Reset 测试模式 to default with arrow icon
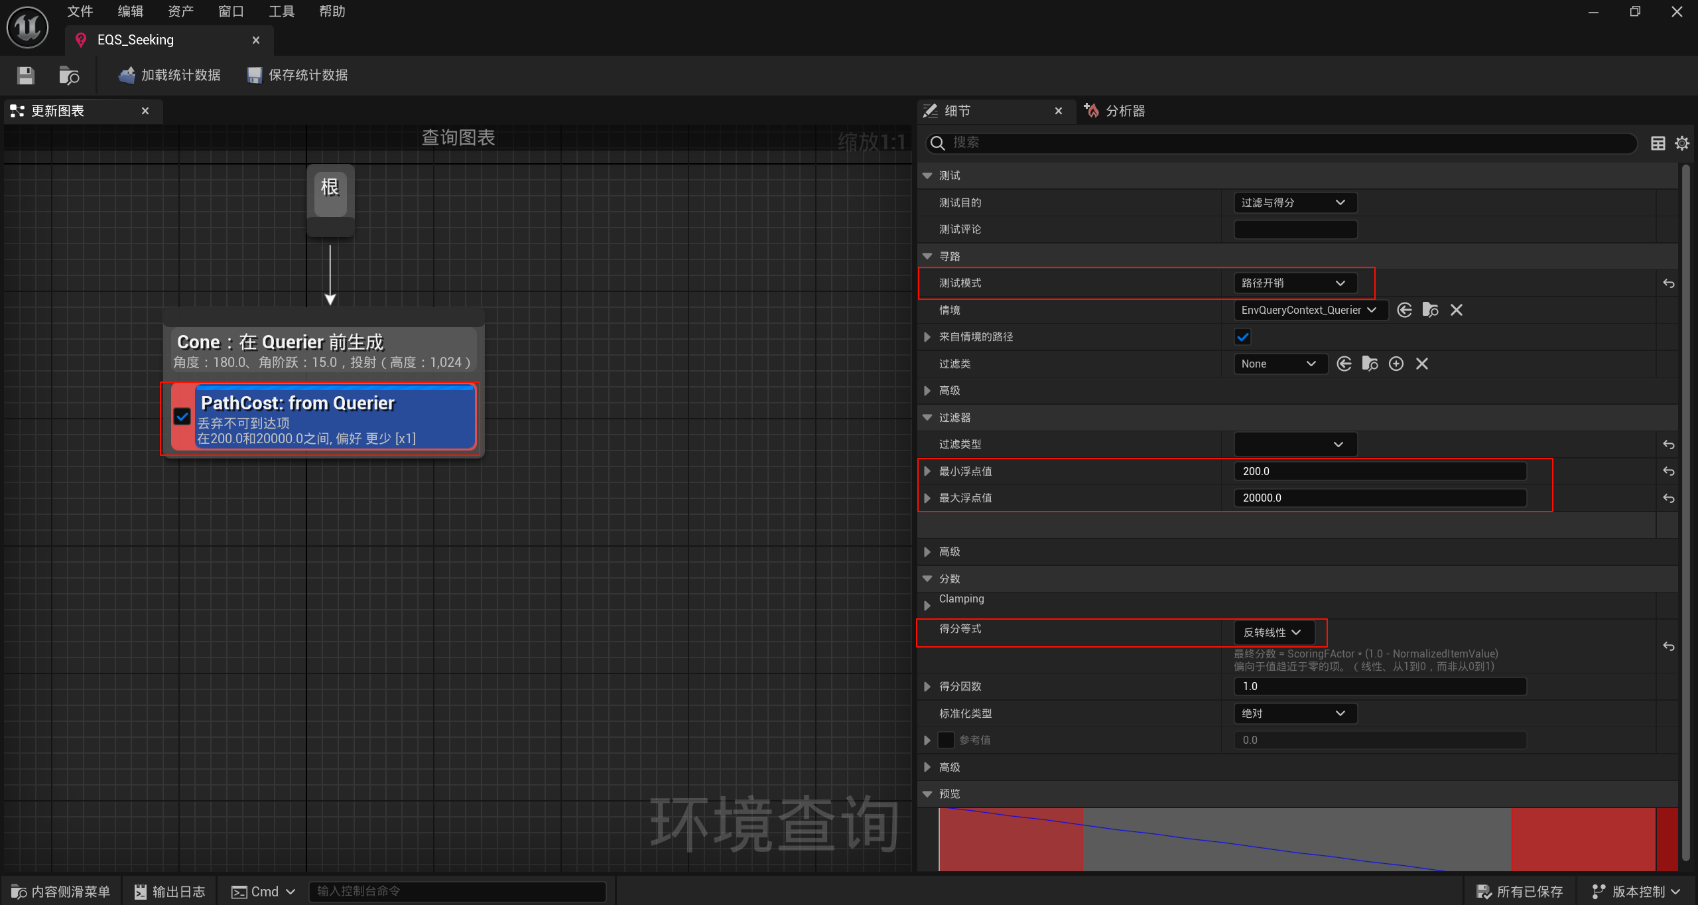 [x=1669, y=283]
